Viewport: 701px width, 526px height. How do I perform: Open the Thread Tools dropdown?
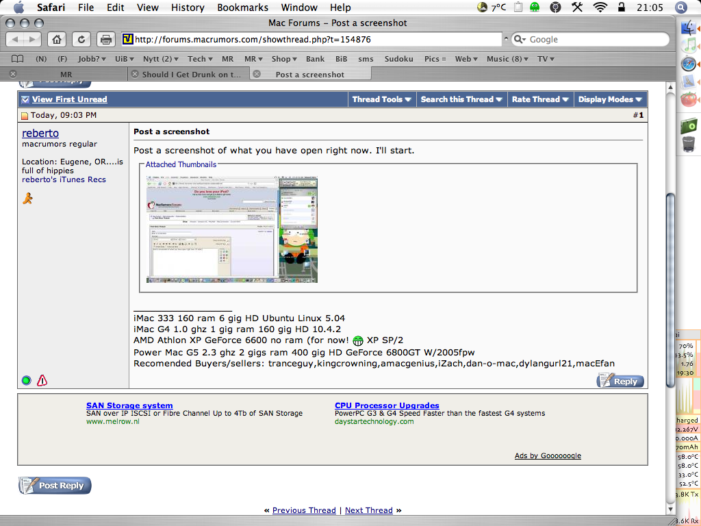382,99
